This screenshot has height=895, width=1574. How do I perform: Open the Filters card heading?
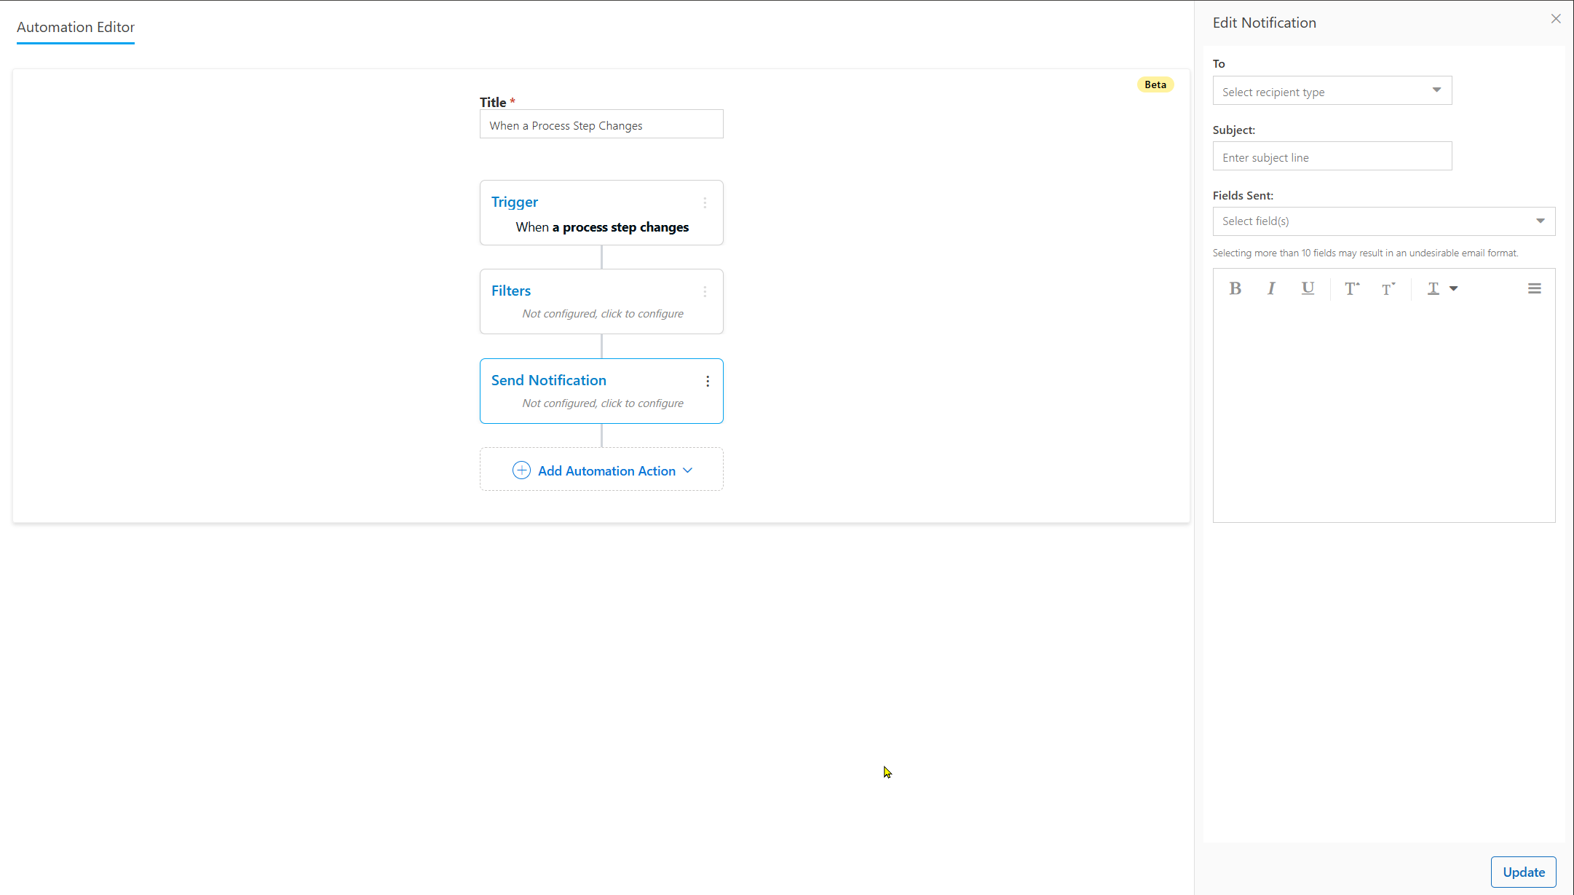coord(511,291)
